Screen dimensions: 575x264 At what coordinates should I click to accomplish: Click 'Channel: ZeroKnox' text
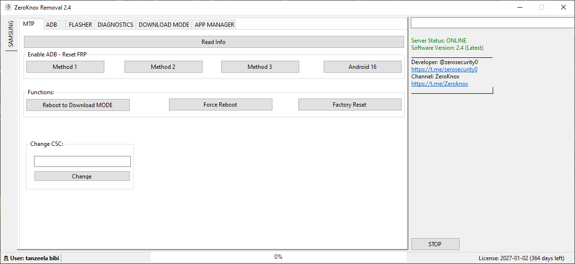click(435, 77)
